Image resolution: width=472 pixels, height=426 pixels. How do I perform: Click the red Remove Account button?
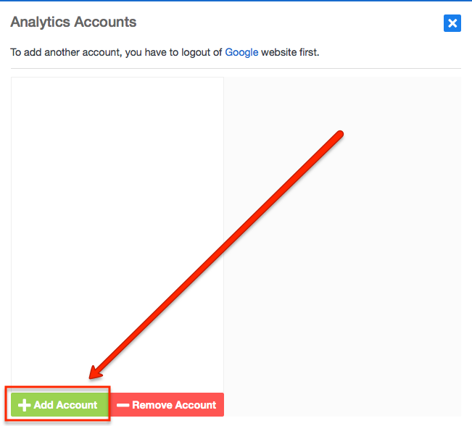coord(166,405)
